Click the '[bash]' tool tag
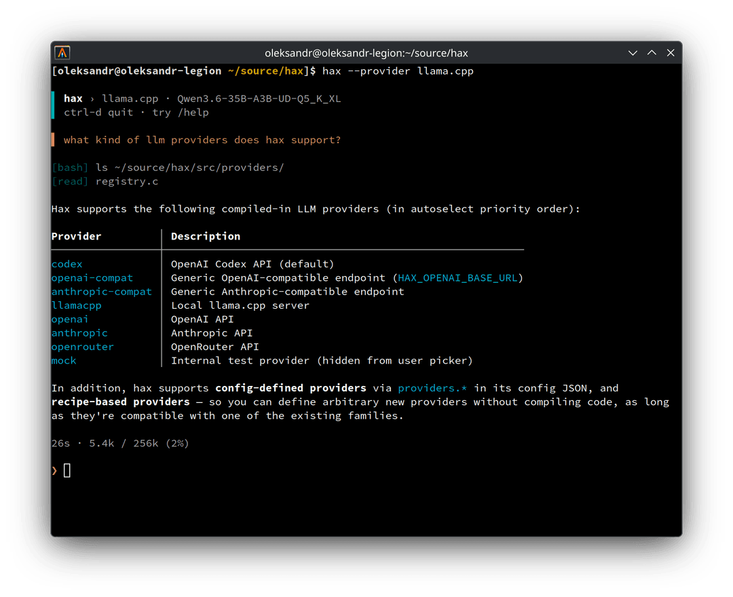The image size is (733, 597). [x=70, y=168]
